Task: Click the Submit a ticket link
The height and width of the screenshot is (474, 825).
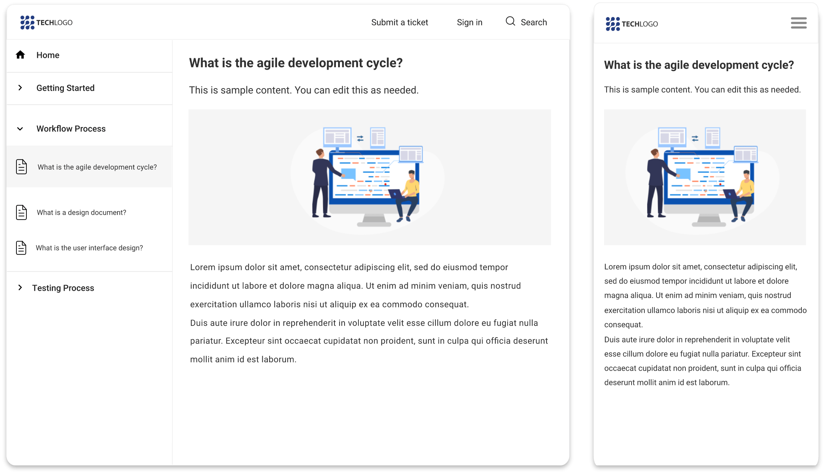Action: 399,23
